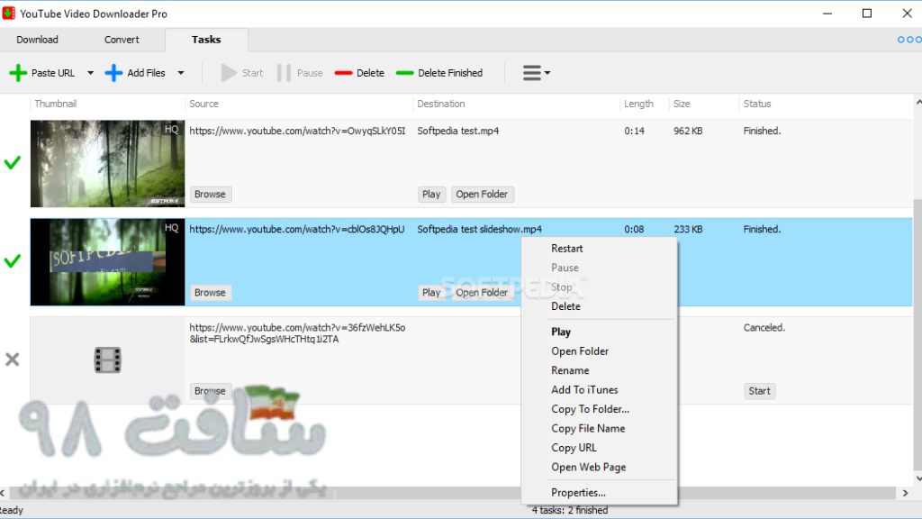Click the Start button on the canceled row

[759, 391]
